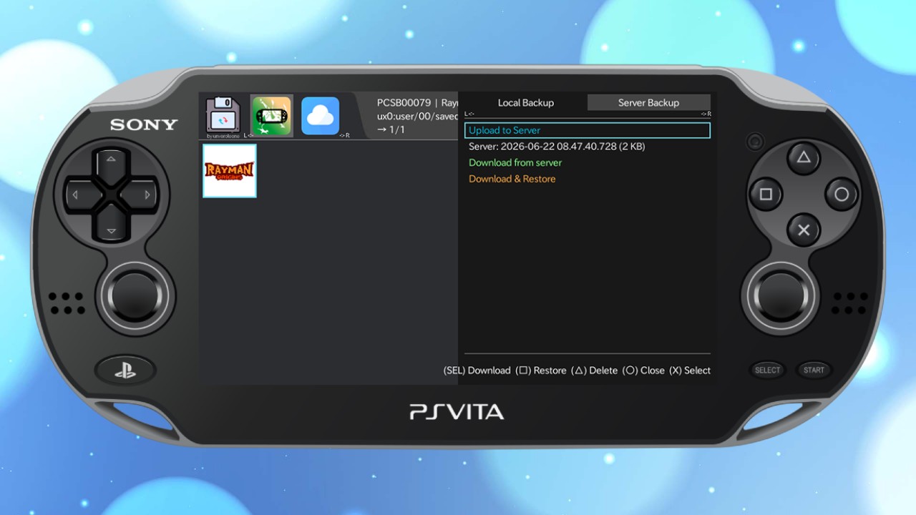Open the floppy disk save manager icon

coord(223,116)
